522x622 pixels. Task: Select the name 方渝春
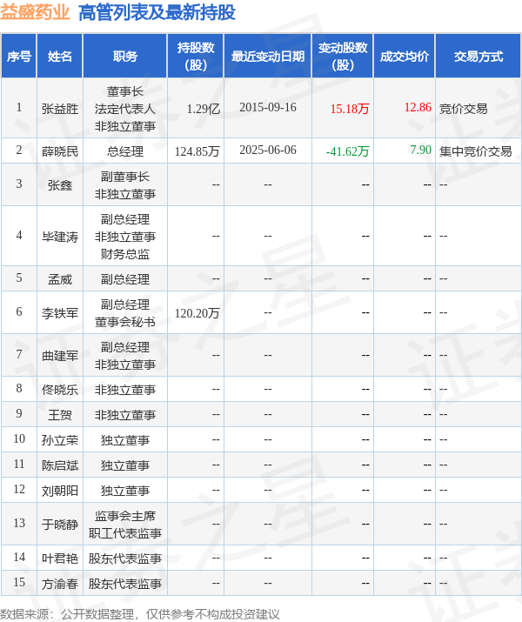click(60, 584)
